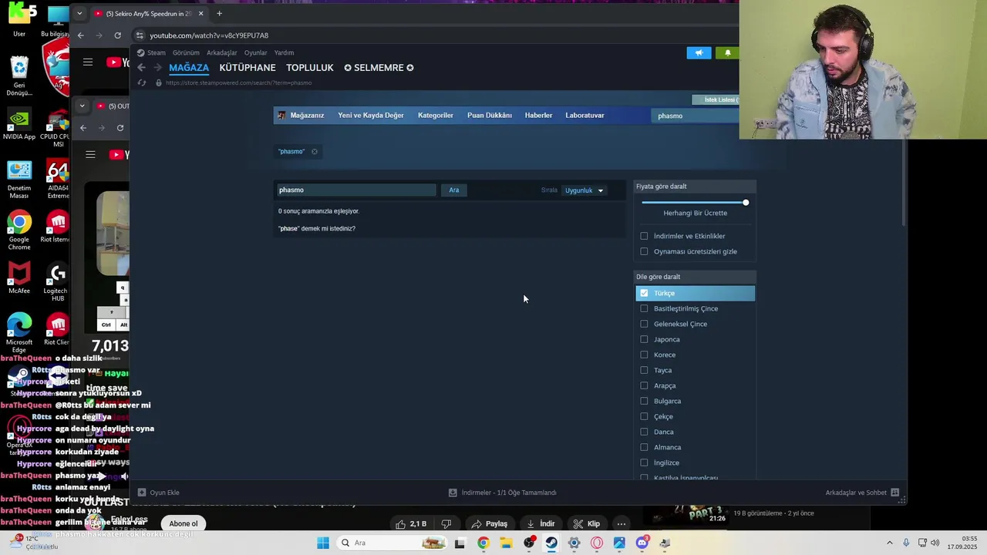Open Steam notifications bell
The height and width of the screenshot is (555, 987).
tap(727, 53)
